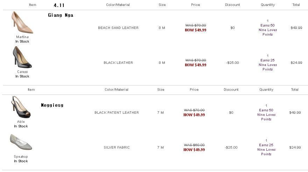Click the SILVER FABRIC material text
The width and height of the screenshot is (308, 172).
[x=117, y=148]
